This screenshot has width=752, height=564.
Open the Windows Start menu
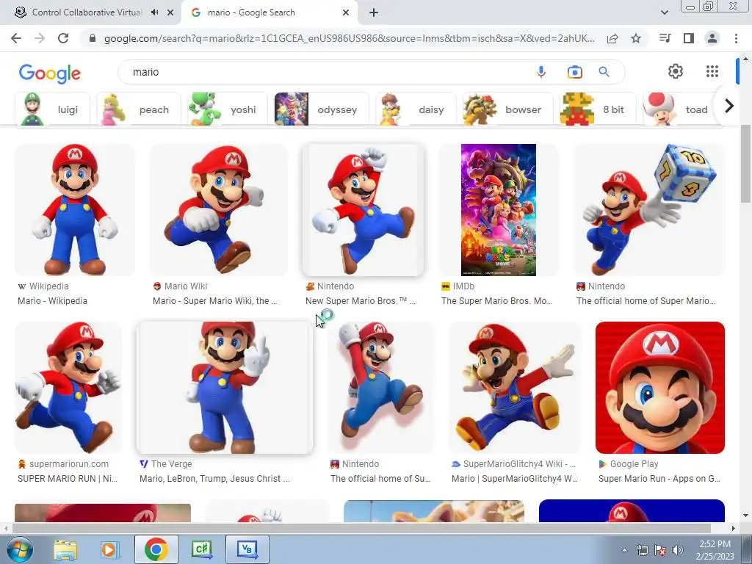tap(18, 549)
